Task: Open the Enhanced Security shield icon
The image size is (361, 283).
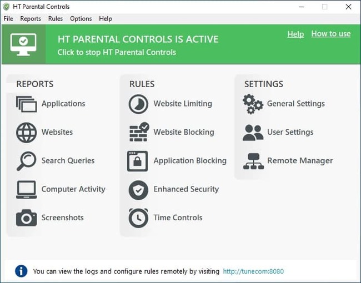Action: click(138, 190)
